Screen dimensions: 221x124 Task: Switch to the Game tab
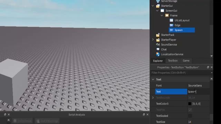coord(186,61)
